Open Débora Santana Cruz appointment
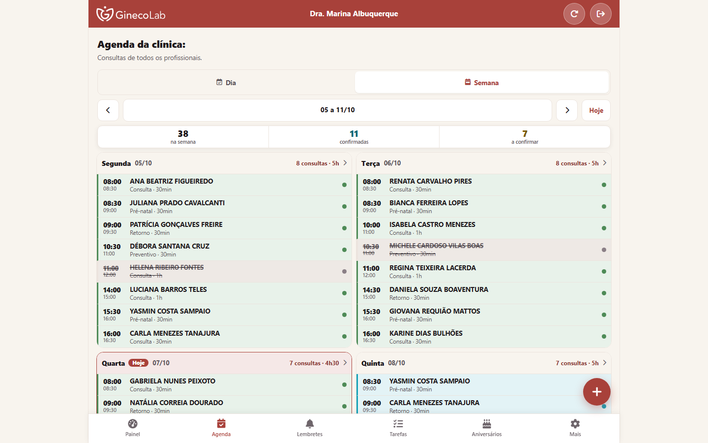Screen dimensions: 708x443 click(225, 250)
